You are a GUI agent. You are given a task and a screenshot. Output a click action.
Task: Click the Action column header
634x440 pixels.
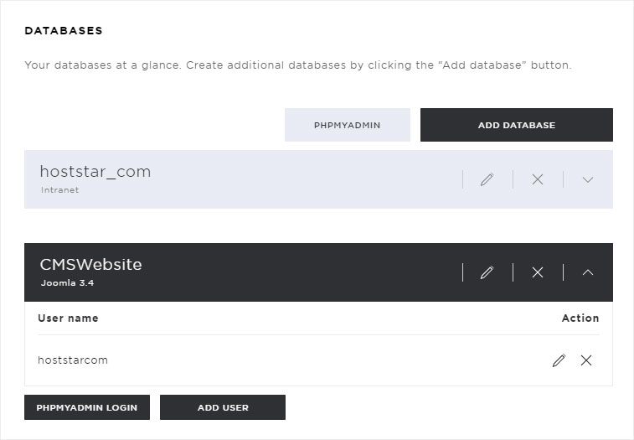pyautogui.click(x=580, y=318)
